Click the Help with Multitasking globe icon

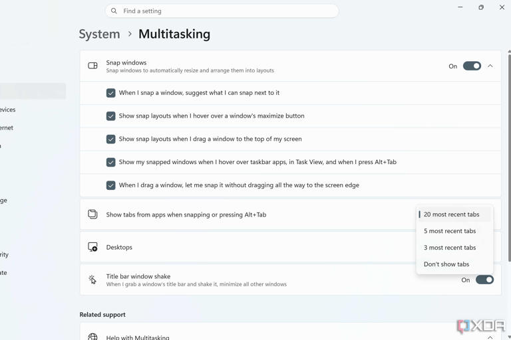tap(92, 337)
